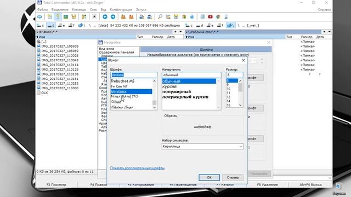351x197 pixels.
Task: Select drive d in right panel
Action: coord(200,26)
